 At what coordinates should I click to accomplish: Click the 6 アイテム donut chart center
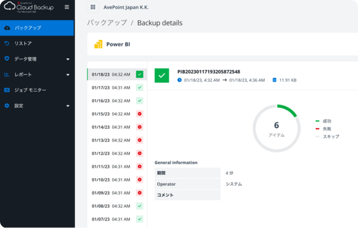click(x=277, y=128)
